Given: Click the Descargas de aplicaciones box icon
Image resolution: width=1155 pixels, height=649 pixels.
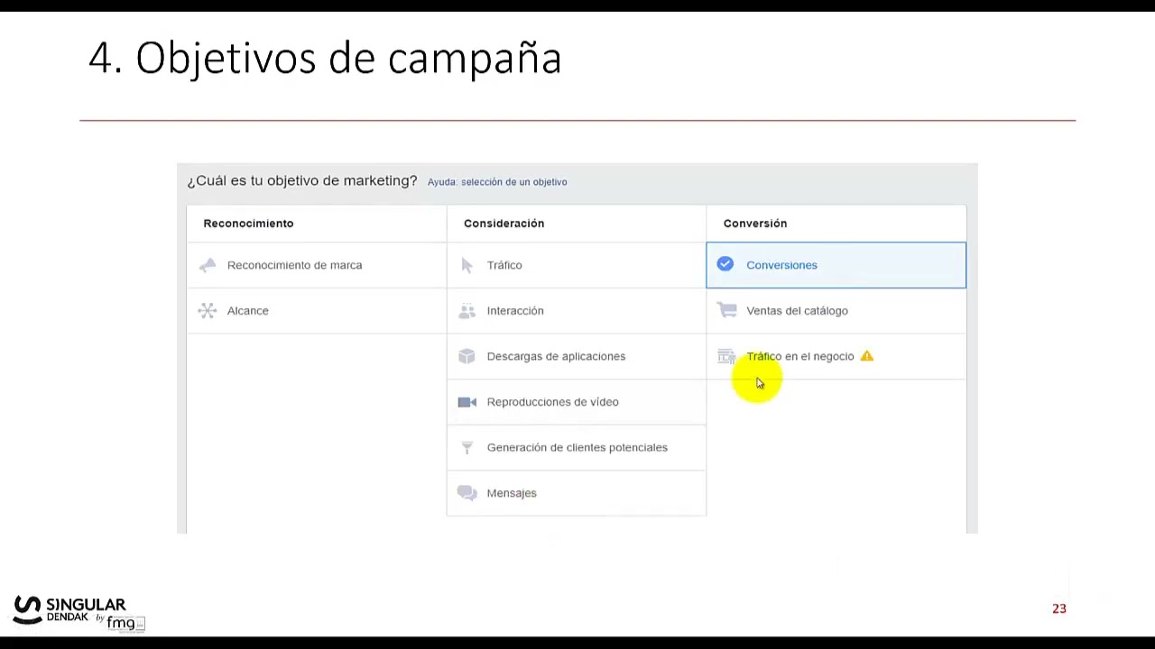Looking at the screenshot, I should [x=467, y=356].
